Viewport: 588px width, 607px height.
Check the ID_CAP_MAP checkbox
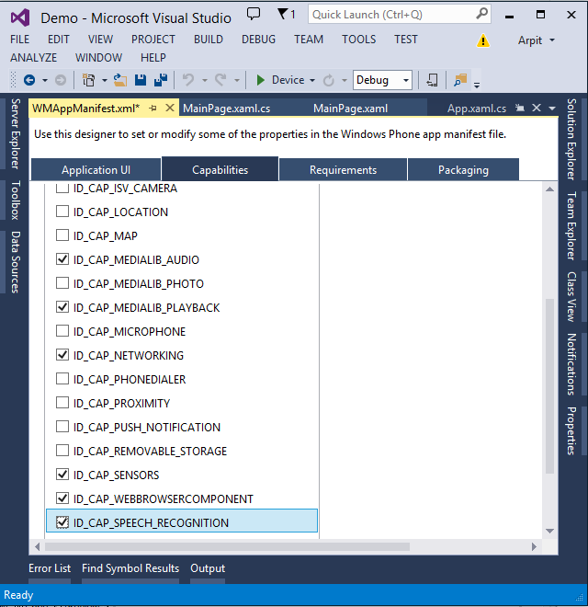coord(62,235)
